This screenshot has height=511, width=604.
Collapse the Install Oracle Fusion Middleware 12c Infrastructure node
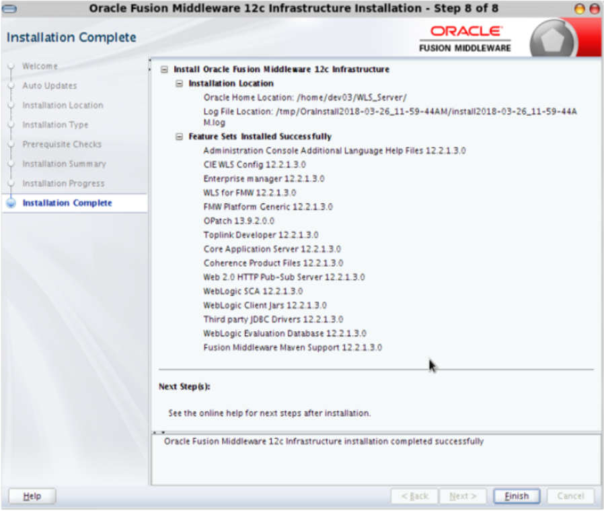pyautogui.click(x=165, y=69)
